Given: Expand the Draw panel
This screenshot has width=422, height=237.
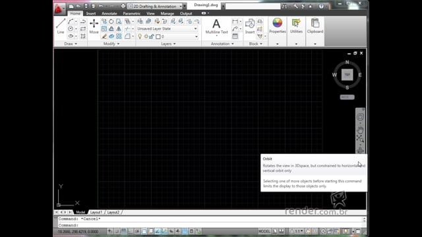Looking at the screenshot, I should (x=71, y=43).
